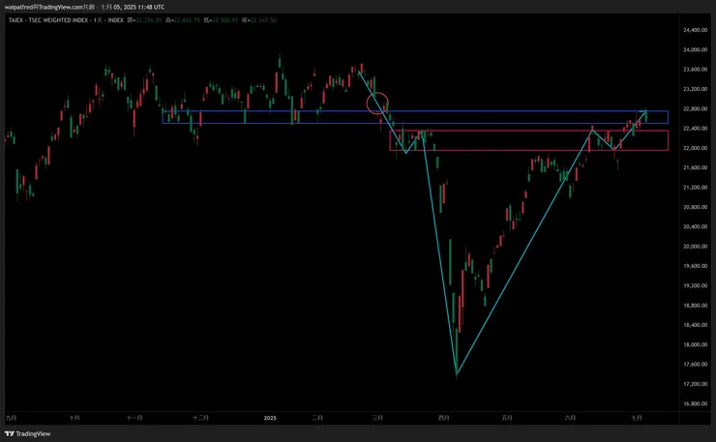Image resolution: width=716 pixels, height=442 pixels.
Task: Click the 六月 label on the time axis
Action: 570,418
